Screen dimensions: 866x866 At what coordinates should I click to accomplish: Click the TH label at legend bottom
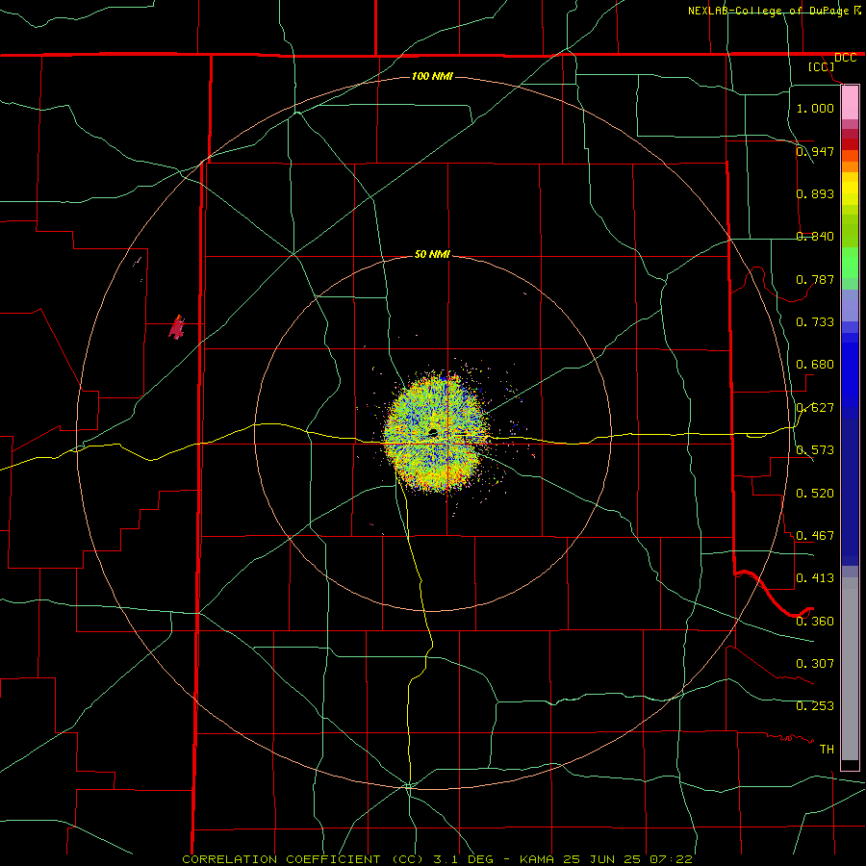827,750
